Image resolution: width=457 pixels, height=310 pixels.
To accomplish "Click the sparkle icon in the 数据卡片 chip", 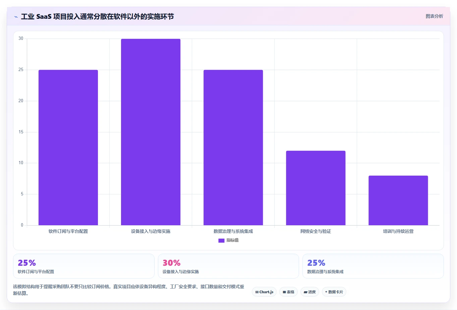I will (x=326, y=292).
